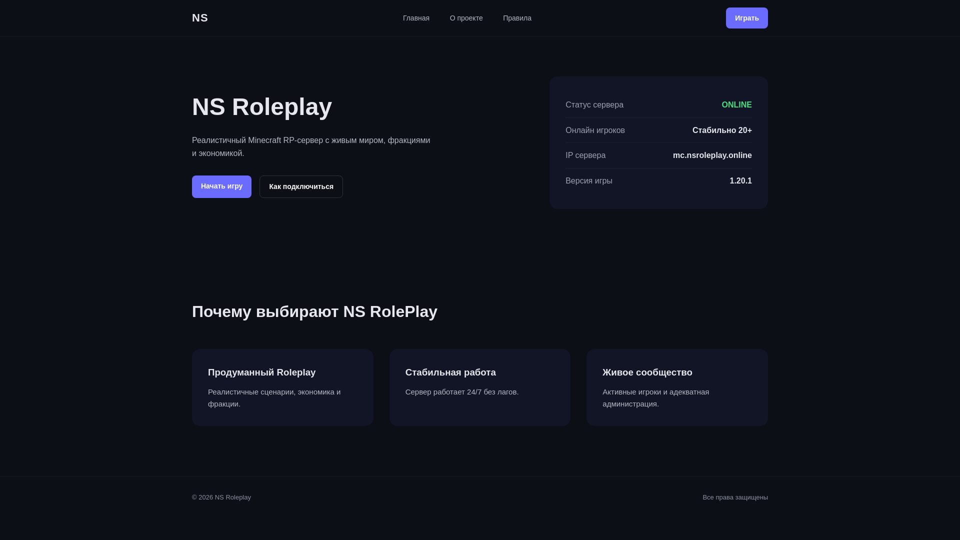Click the NS logo in header
960x540 pixels.
[x=200, y=18]
